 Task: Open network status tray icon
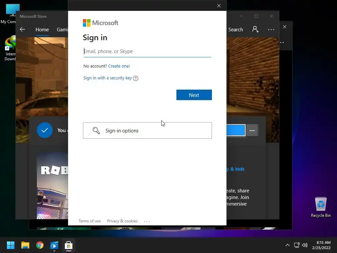[297, 245]
